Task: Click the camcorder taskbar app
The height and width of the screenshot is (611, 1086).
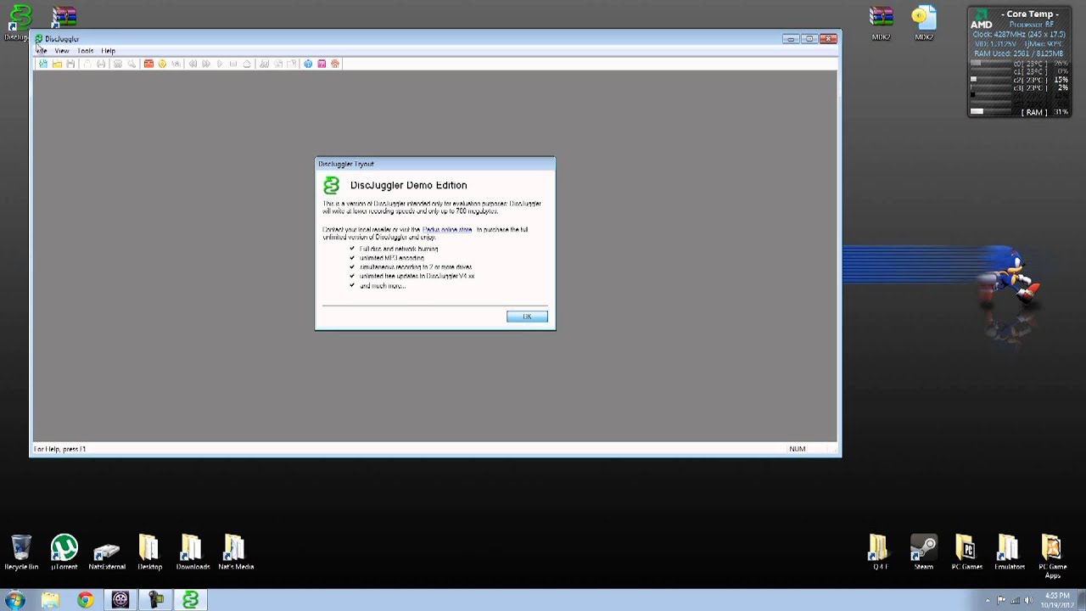Action: (x=155, y=600)
